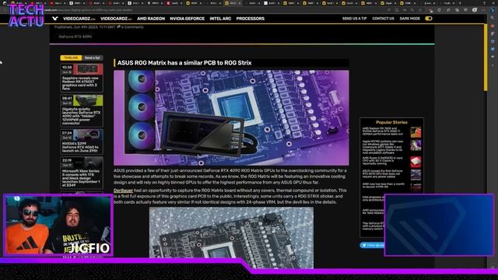Click the Popular Stories heading
The height and width of the screenshot is (280, 498).
[x=391, y=122]
